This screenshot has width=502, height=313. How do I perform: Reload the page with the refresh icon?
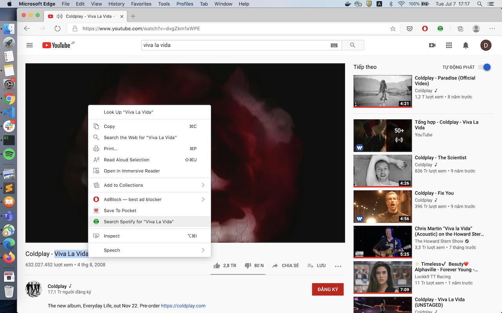pyautogui.click(x=58, y=29)
